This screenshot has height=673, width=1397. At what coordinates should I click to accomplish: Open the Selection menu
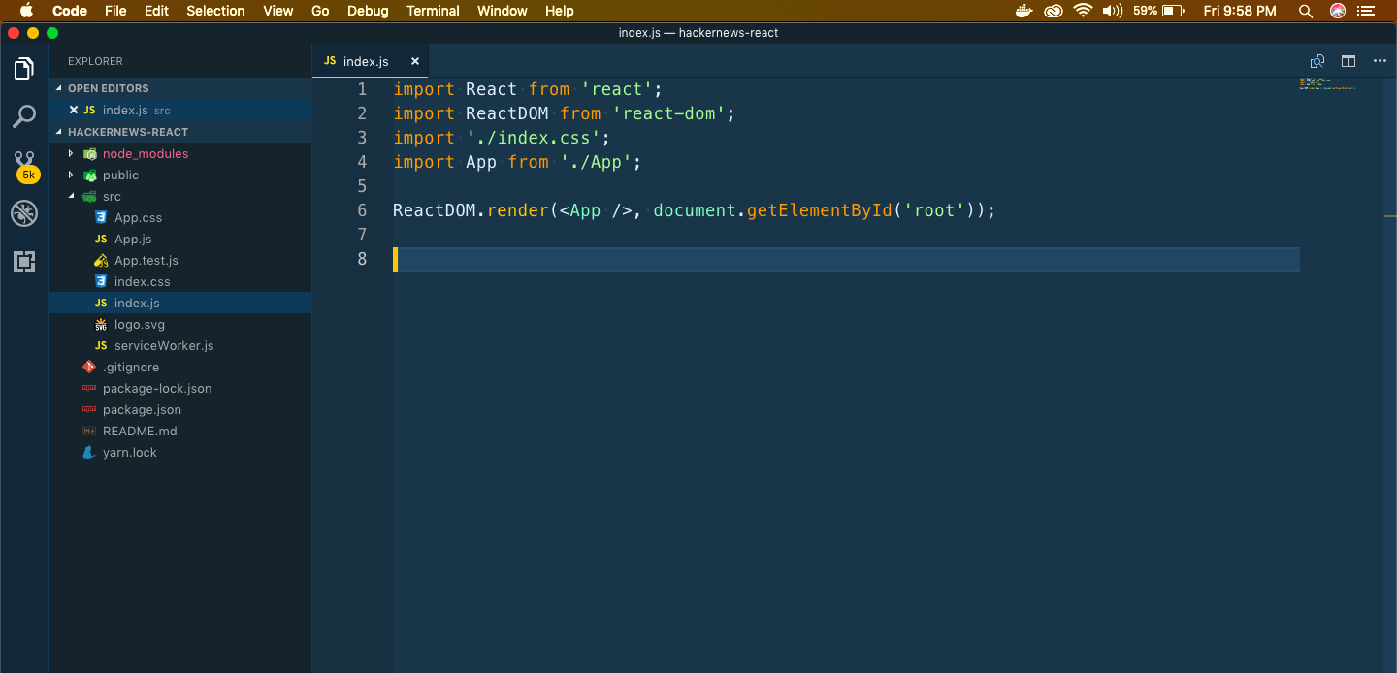pyautogui.click(x=215, y=11)
